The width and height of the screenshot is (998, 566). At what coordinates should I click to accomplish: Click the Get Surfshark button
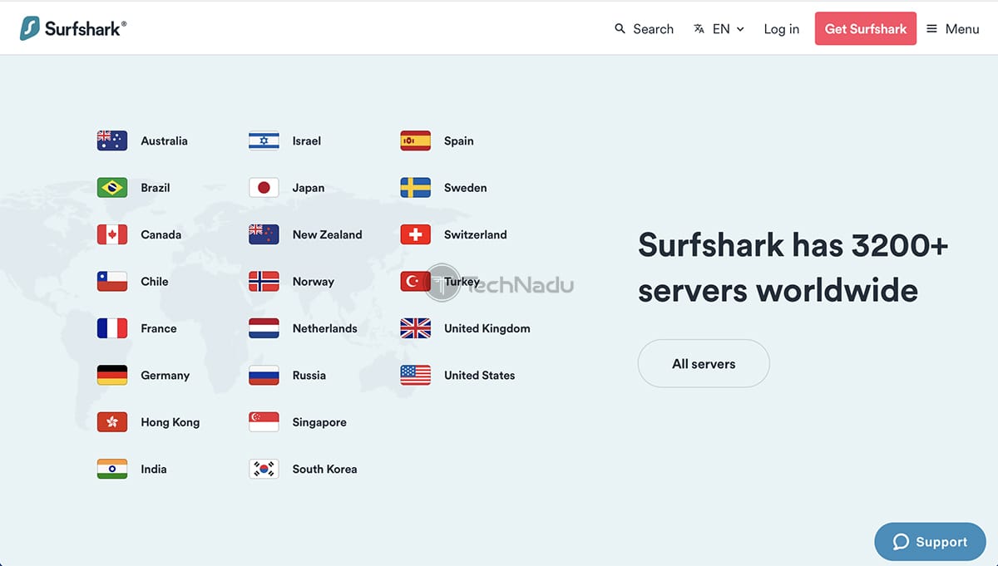coord(866,28)
